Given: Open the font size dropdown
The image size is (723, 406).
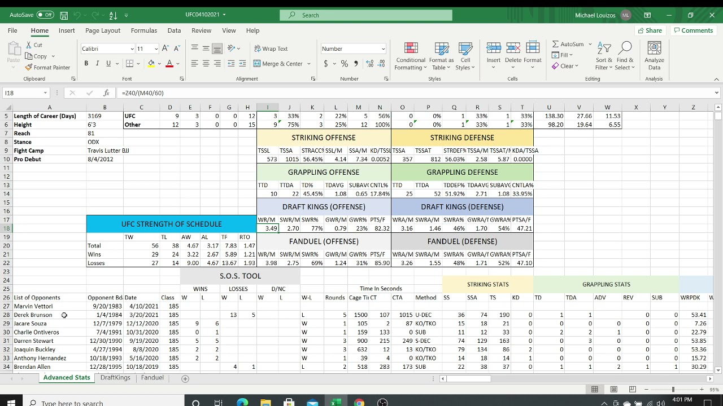Looking at the screenshot, I should (x=155, y=49).
